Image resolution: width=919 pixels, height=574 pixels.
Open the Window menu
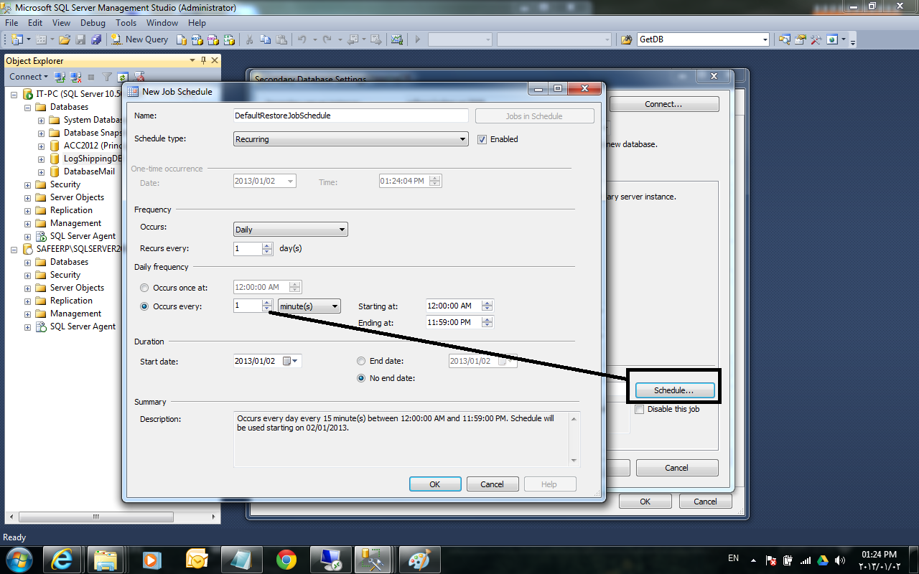click(162, 23)
